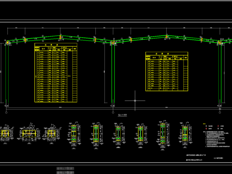Select the GJ-1 drawing title under the frame
Image resolution: width=232 pixels, height=174 pixels.
(122, 115)
